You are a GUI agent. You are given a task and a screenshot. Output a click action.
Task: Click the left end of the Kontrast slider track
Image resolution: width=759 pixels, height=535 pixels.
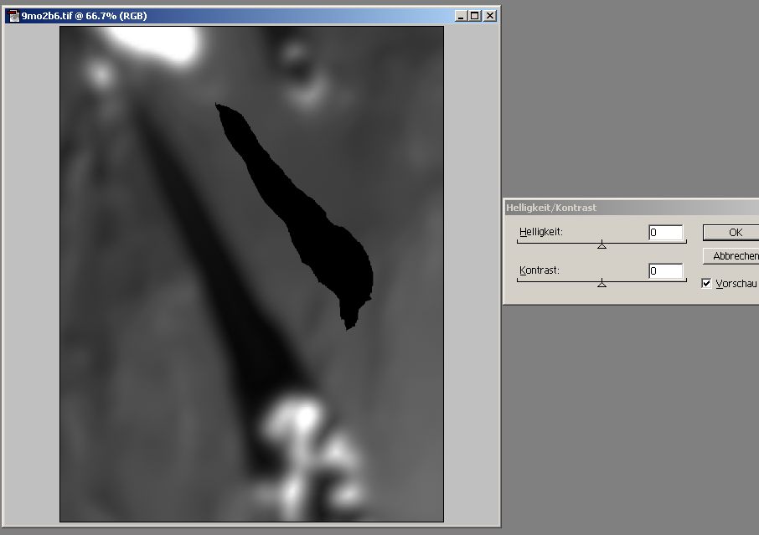click(x=519, y=280)
